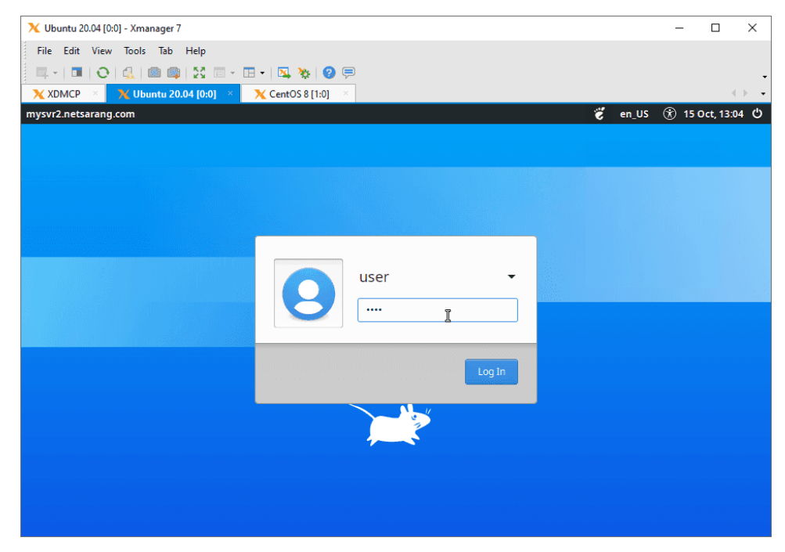Open the accessibility menu icon
This screenshot has width=785, height=552.
tap(669, 114)
